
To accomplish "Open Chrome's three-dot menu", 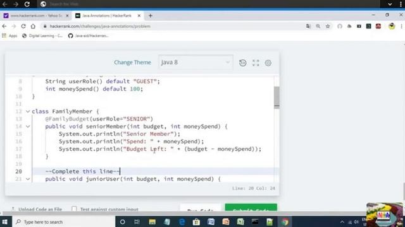I will pyautogui.click(x=401, y=26).
